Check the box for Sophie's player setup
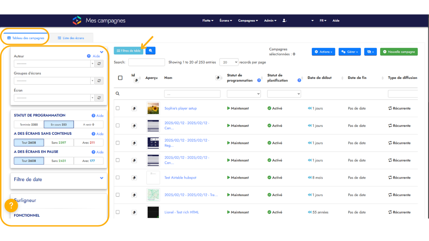The width and height of the screenshot is (429, 241). pos(118,108)
